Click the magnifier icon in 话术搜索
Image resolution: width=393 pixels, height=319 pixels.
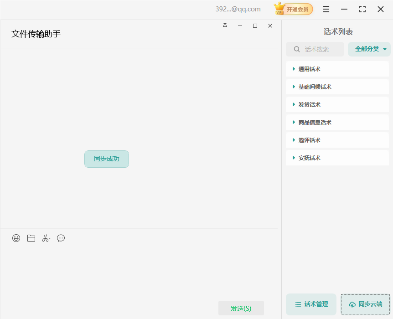tap(296, 49)
